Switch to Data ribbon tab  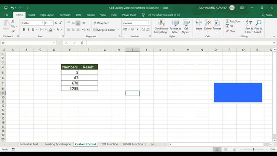[x=79, y=15]
